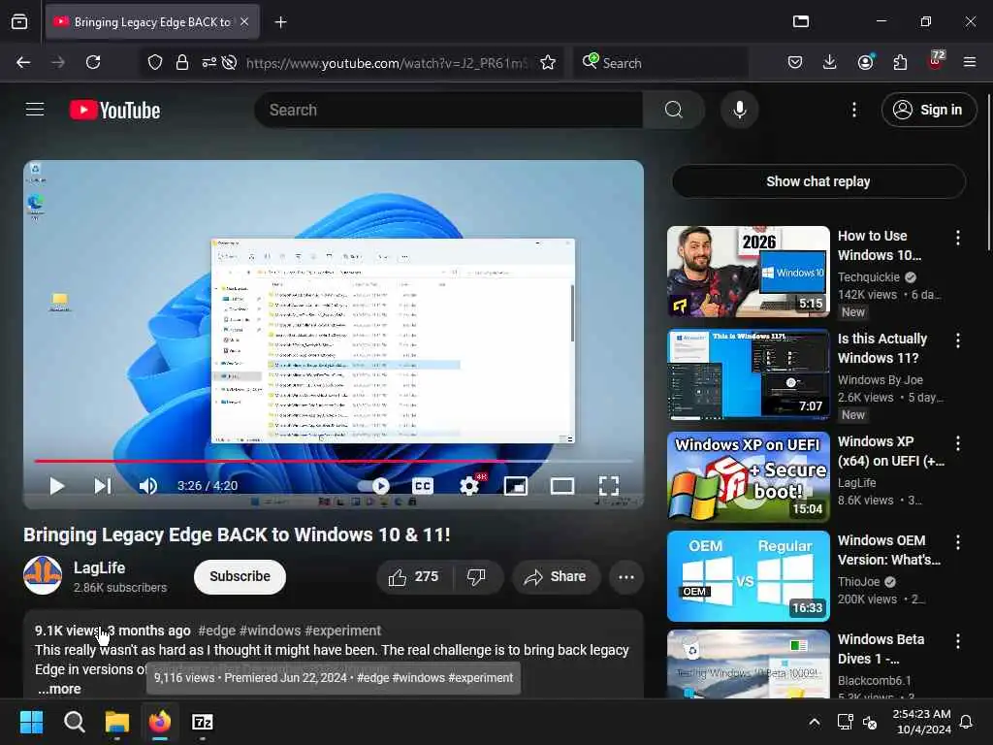
Task: Open YouTube settings three-dot menu
Action: coord(853,110)
